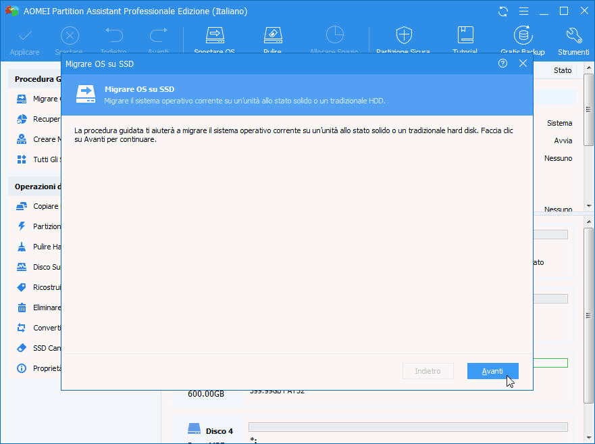Click the Avvia status cell

tap(563, 141)
